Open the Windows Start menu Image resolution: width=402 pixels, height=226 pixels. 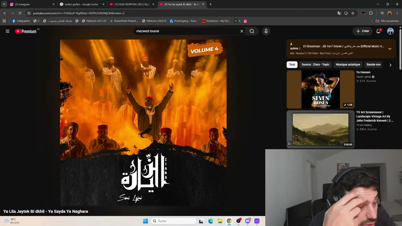(x=145, y=221)
